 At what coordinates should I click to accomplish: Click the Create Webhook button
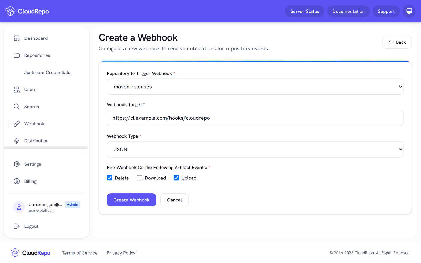point(132,200)
